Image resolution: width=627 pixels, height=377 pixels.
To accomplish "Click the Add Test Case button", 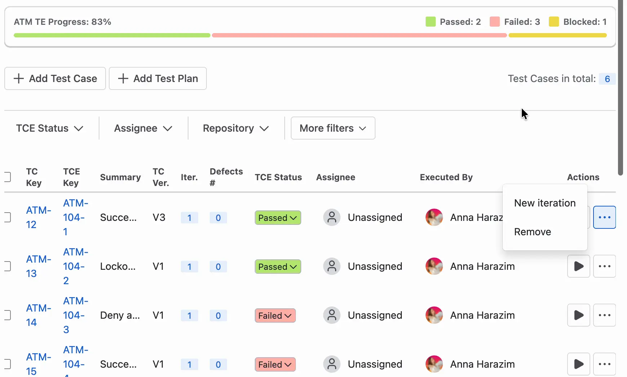I will [55, 78].
